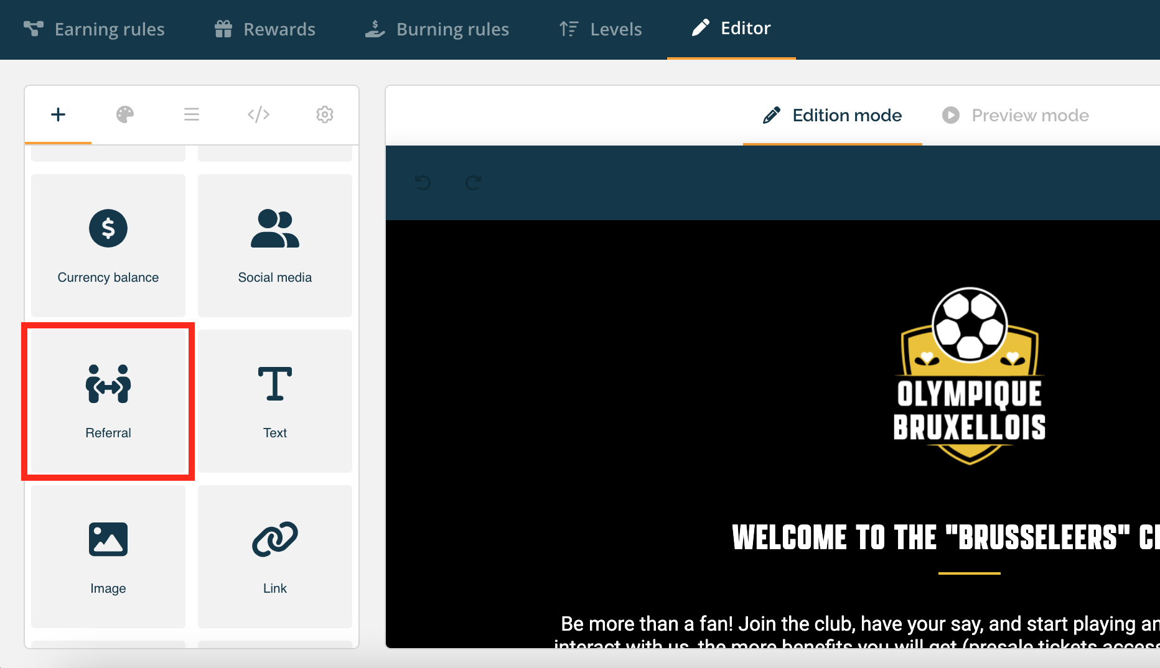The image size is (1160, 668).
Task: Open the Rewards tab
Action: 264,29
